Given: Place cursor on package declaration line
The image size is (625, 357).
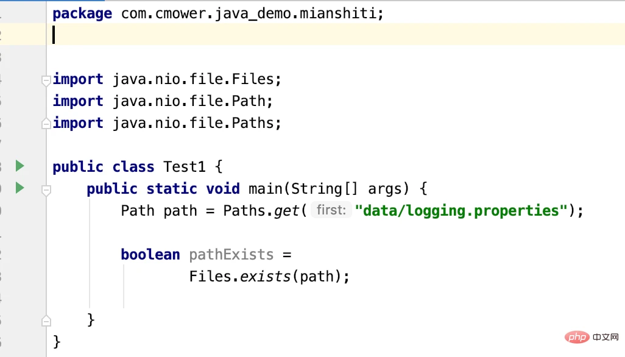Looking at the screenshot, I should (x=218, y=13).
